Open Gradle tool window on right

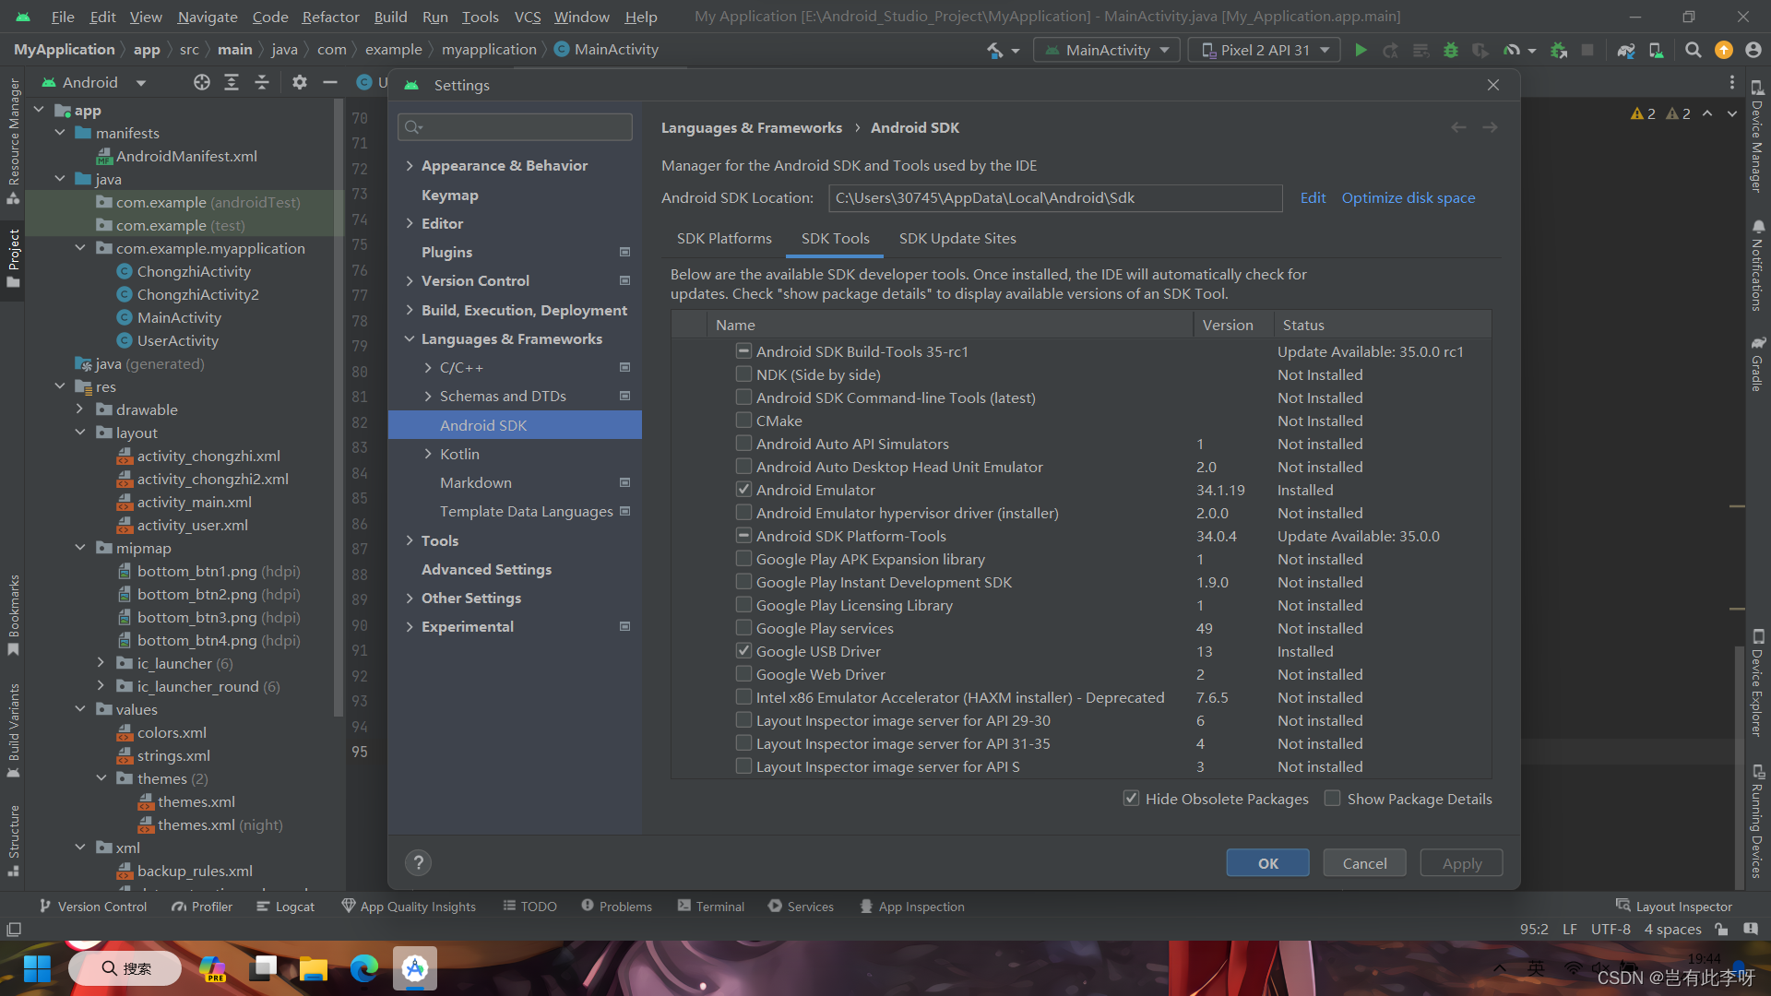tap(1757, 364)
